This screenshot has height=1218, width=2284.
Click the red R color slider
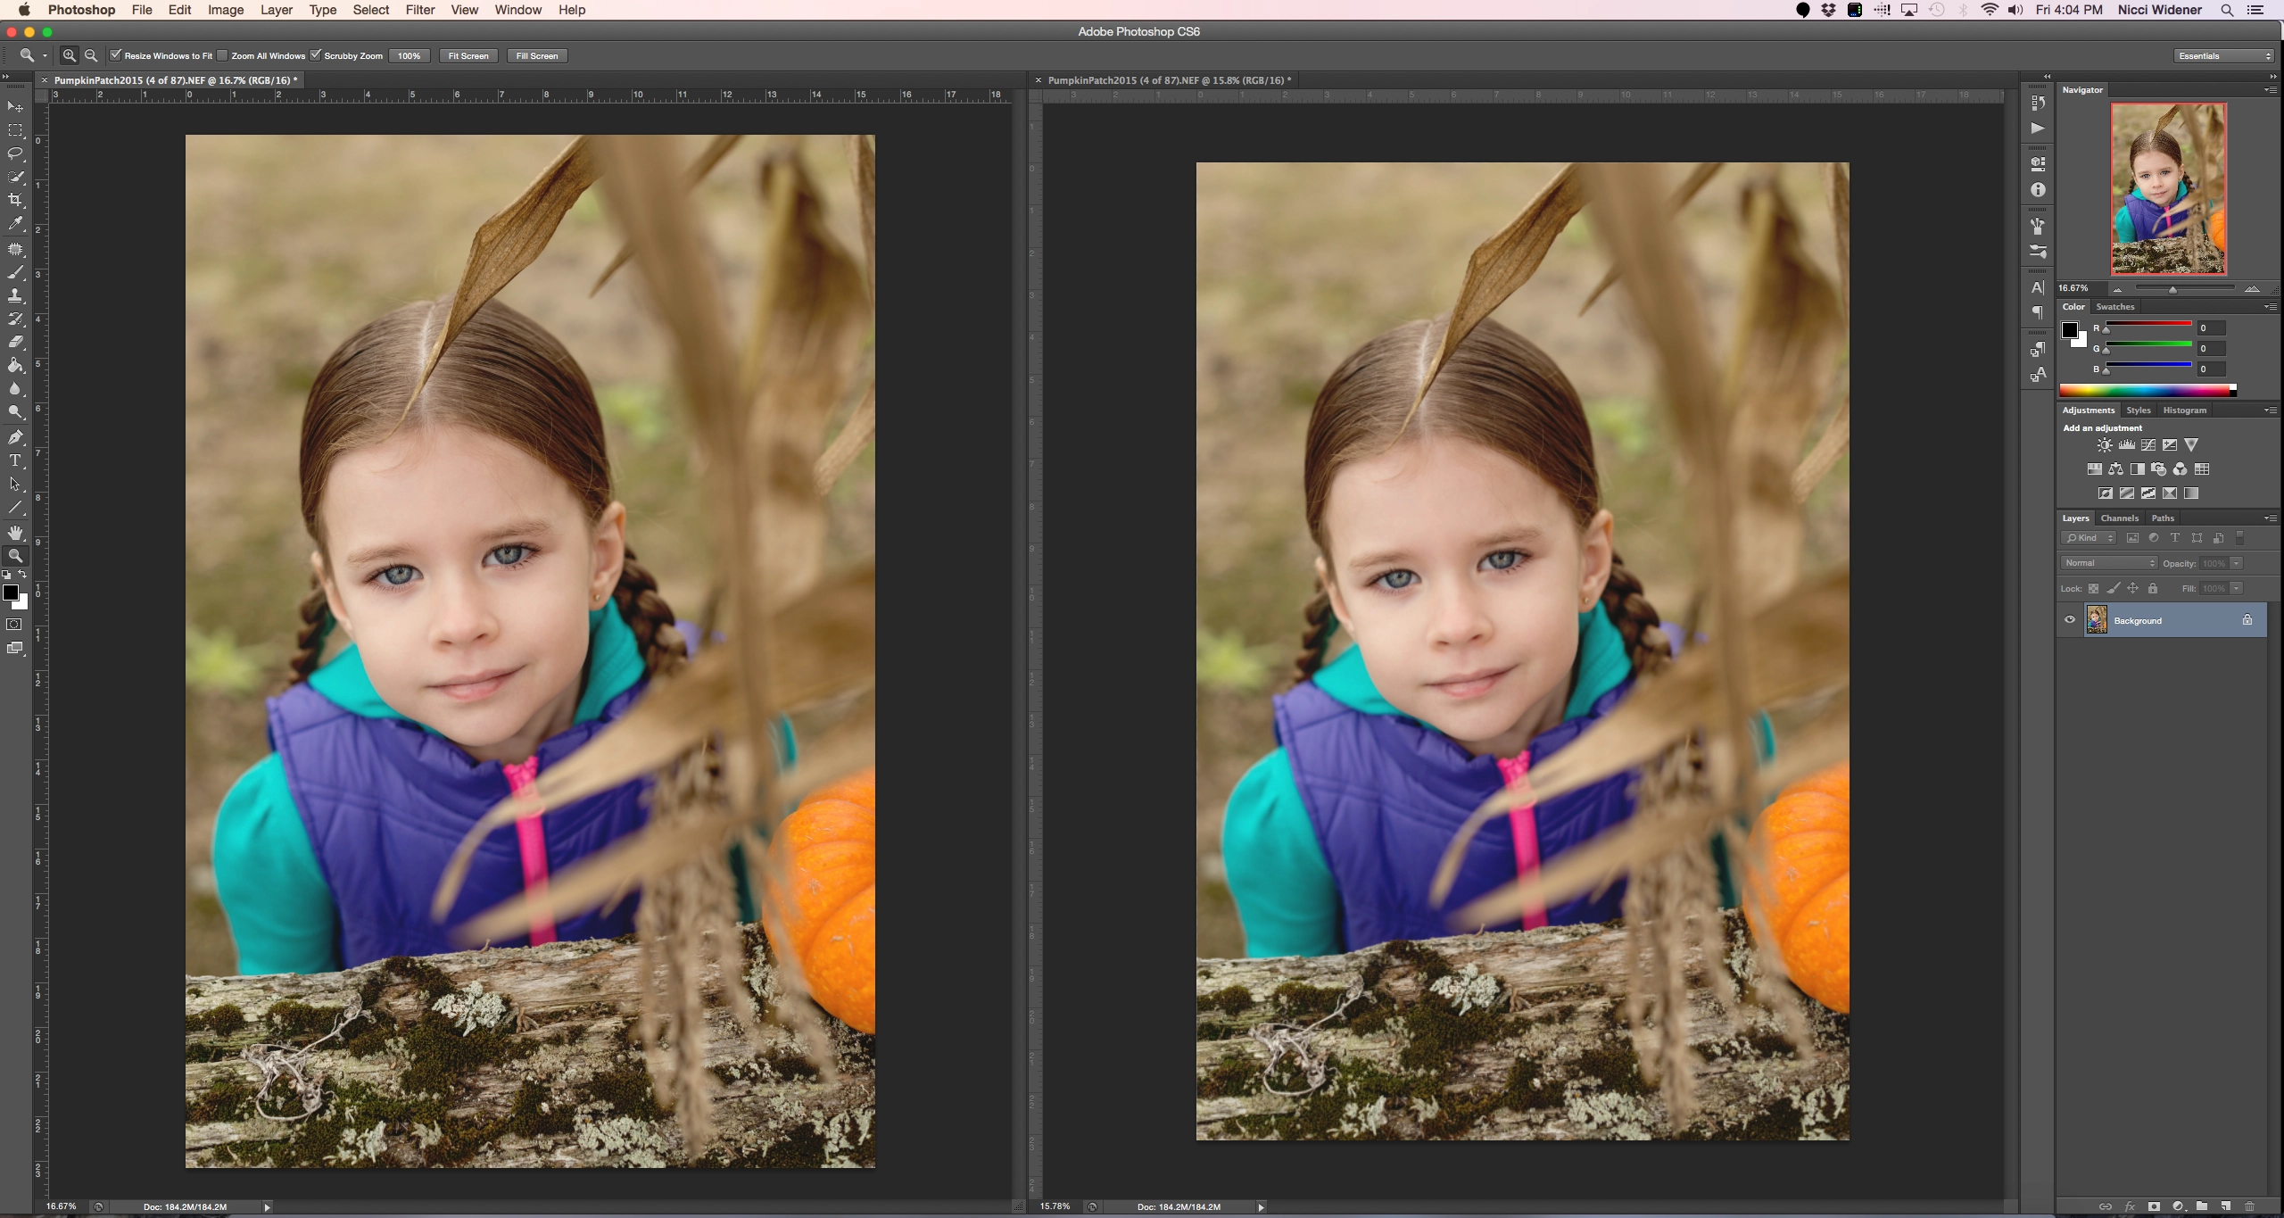(2148, 325)
